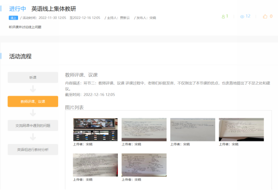Open the video conference screenshot thumbnail

coord(95,130)
